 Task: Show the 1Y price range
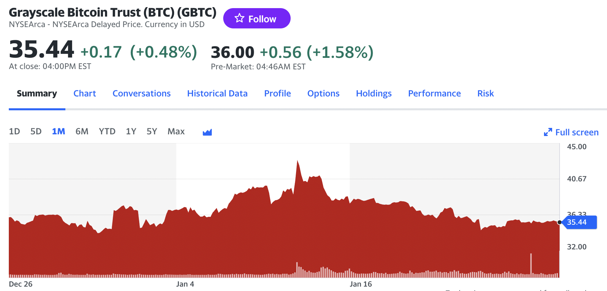tap(131, 131)
